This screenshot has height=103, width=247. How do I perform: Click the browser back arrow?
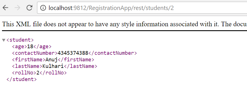coord(5,8)
